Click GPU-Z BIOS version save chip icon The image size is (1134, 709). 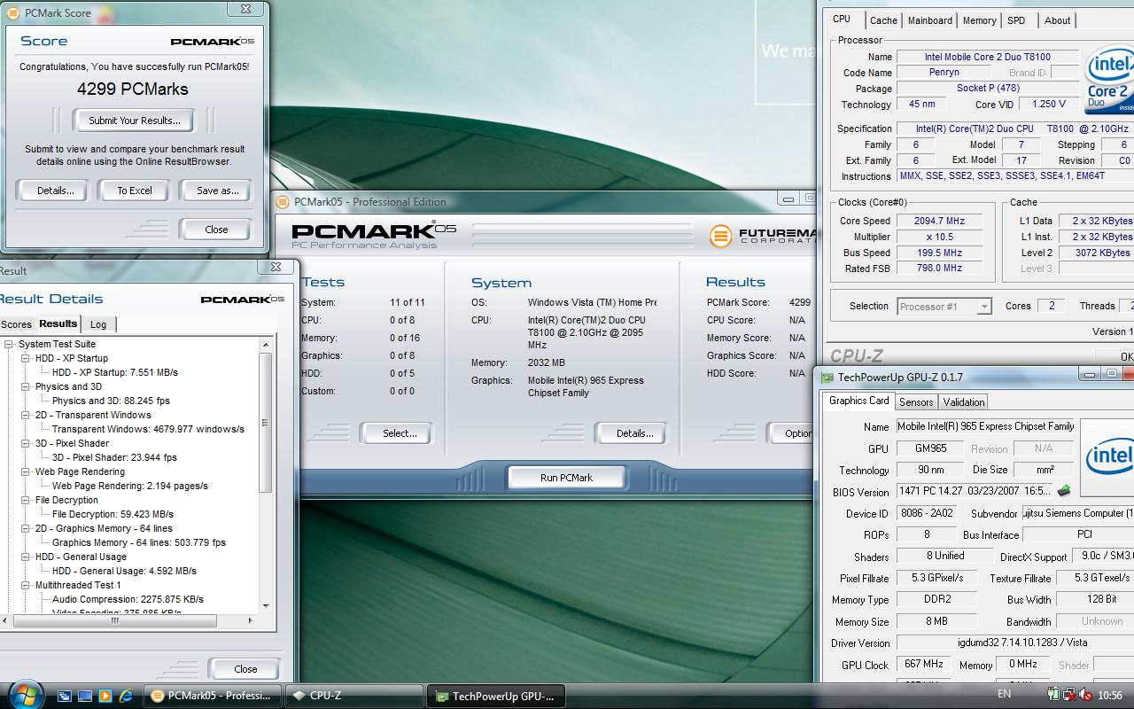click(1064, 491)
